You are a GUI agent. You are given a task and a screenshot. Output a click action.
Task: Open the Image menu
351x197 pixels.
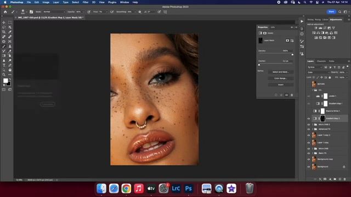click(x=46, y=2)
